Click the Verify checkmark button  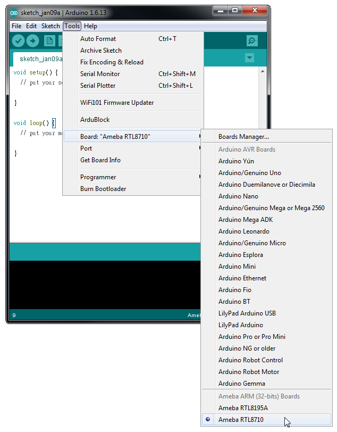[x=18, y=41]
